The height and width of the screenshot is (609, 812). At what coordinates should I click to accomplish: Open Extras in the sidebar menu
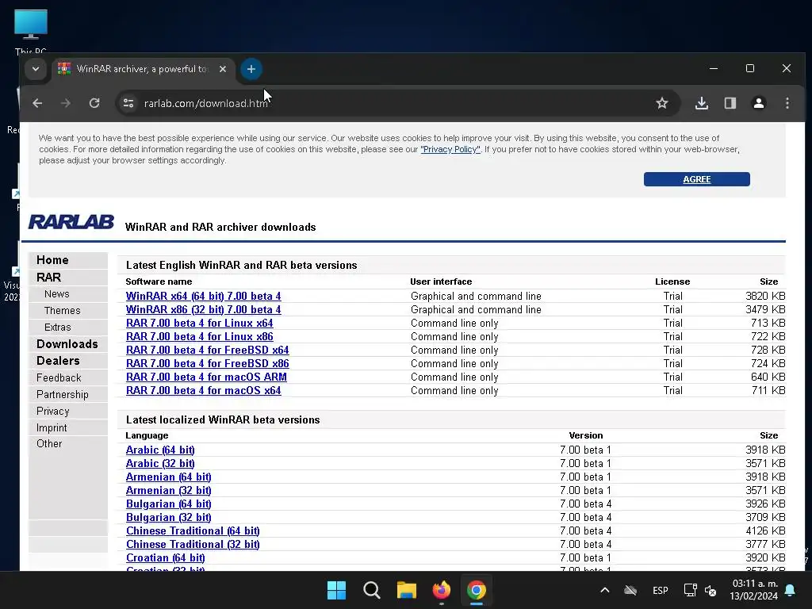point(57,327)
